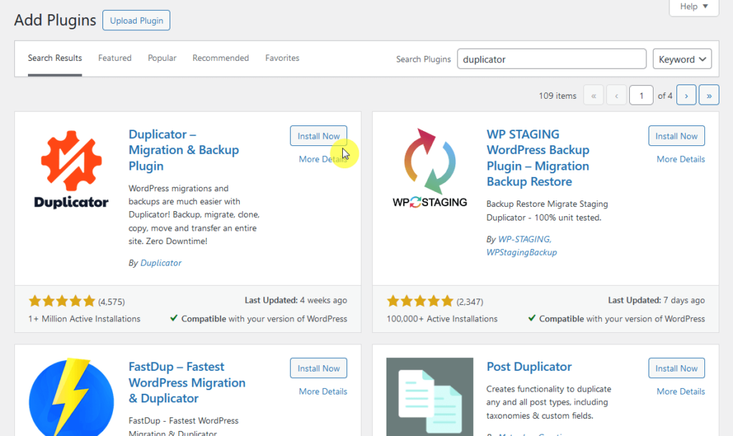Viewport: 733px width, 436px height.
Task: Click the Post Duplicator document icon
Action: click(429, 397)
